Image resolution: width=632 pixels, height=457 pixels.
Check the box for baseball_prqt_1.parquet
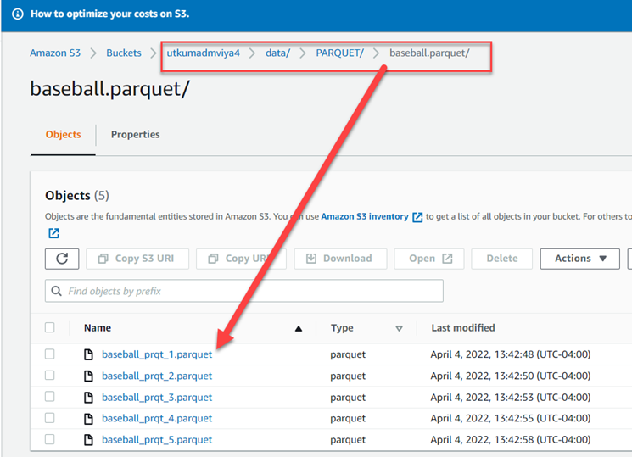pyautogui.click(x=49, y=354)
